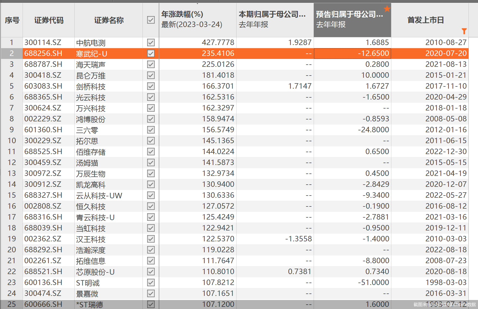Toggle checkbox in the ST明诚 row

point(151,283)
